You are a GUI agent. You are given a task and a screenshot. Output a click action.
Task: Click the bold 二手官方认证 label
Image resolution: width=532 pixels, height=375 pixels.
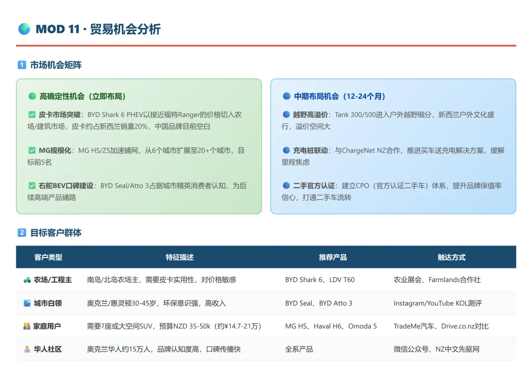pyautogui.click(x=314, y=185)
